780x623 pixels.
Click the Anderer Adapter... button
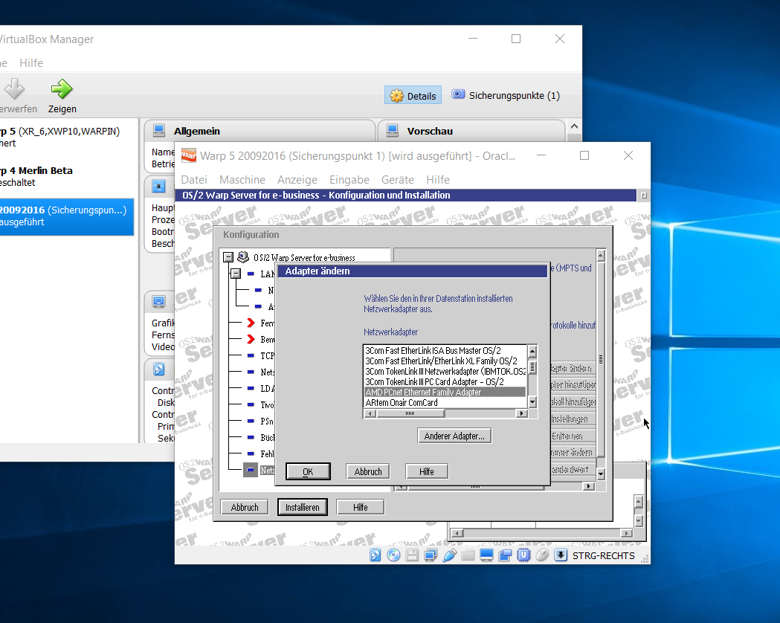[x=454, y=436]
